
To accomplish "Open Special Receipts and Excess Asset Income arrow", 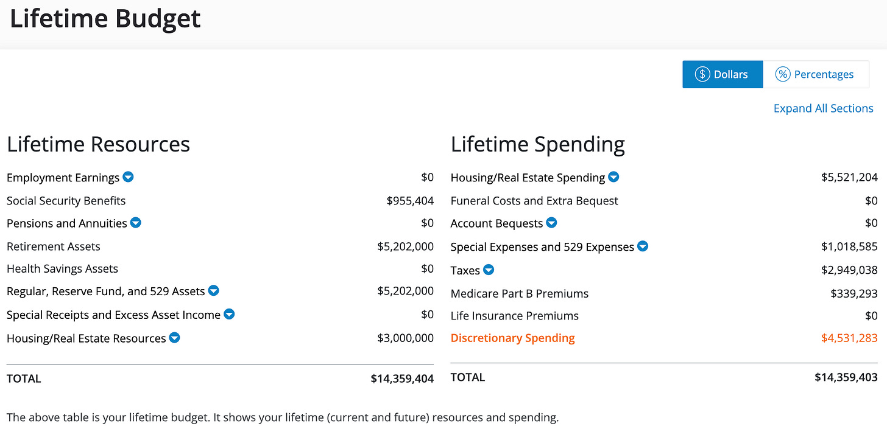I will 229,314.
